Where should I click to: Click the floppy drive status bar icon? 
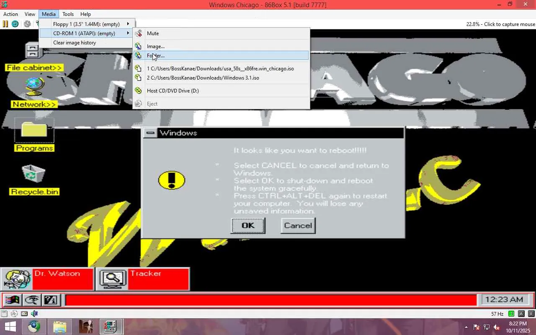point(4,314)
